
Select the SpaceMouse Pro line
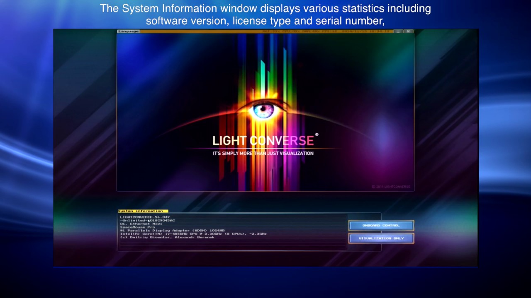[x=137, y=227]
